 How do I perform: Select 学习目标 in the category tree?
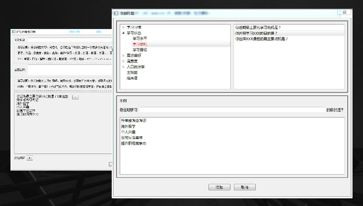(140, 50)
